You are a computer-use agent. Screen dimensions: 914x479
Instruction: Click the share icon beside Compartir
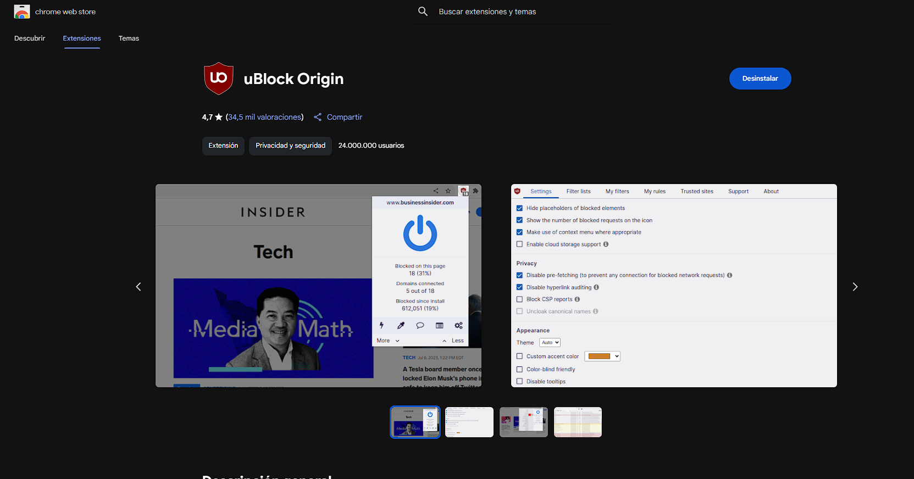point(318,117)
